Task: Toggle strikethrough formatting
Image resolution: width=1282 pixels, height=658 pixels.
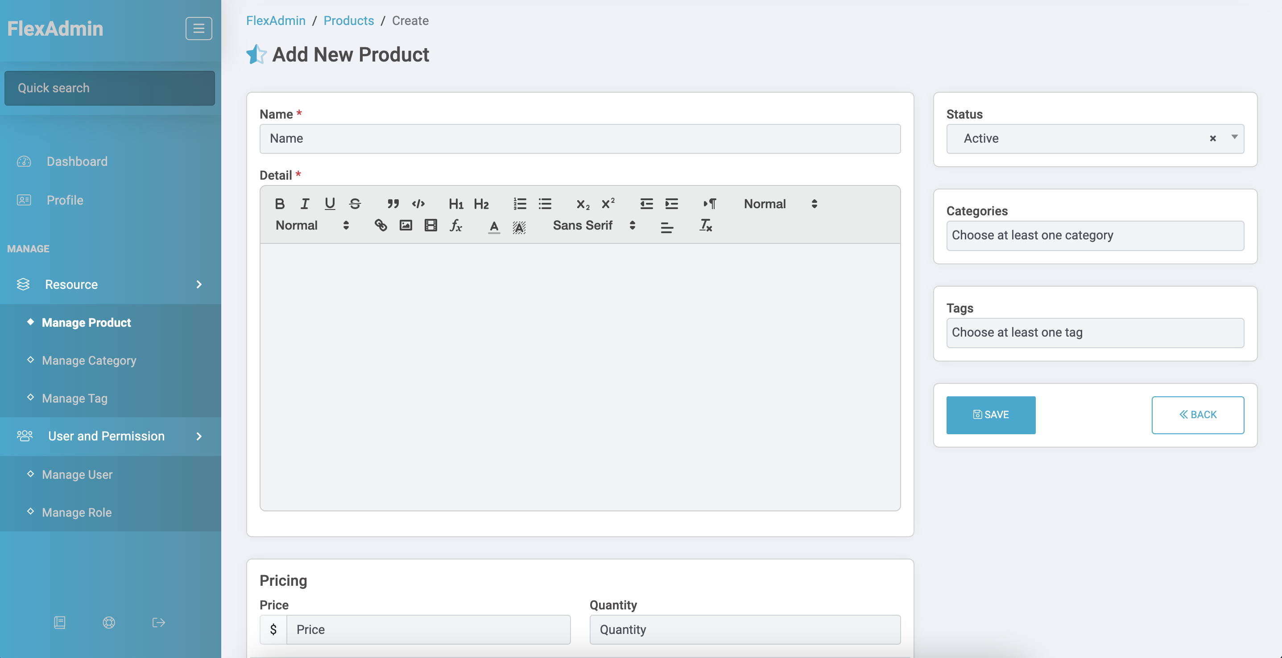Action: click(x=355, y=204)
